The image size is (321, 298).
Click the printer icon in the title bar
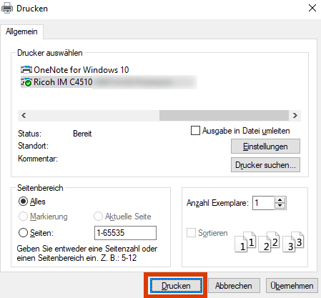coord(7,9)
